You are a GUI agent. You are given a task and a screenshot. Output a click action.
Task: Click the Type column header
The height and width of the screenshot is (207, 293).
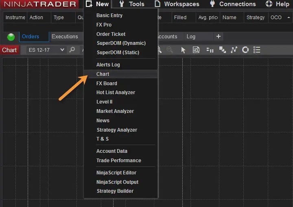pyautogui.click(x=63, y=18)
